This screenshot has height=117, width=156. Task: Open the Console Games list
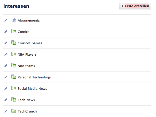pyautogui.click(x=30, y=43)
